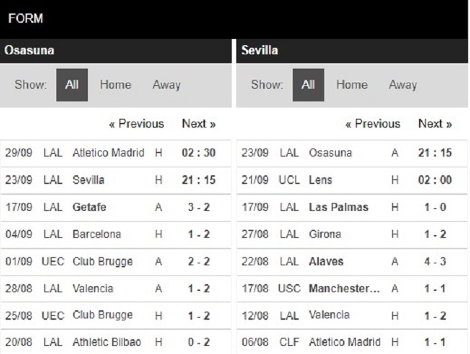Image resolution: width=470 pixels, height=354 pixels.
Task: Go to Next Sevilla matches
Action: (x=435, y=124)
